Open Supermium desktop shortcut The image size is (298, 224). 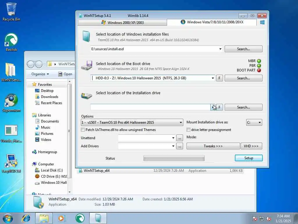11,103
